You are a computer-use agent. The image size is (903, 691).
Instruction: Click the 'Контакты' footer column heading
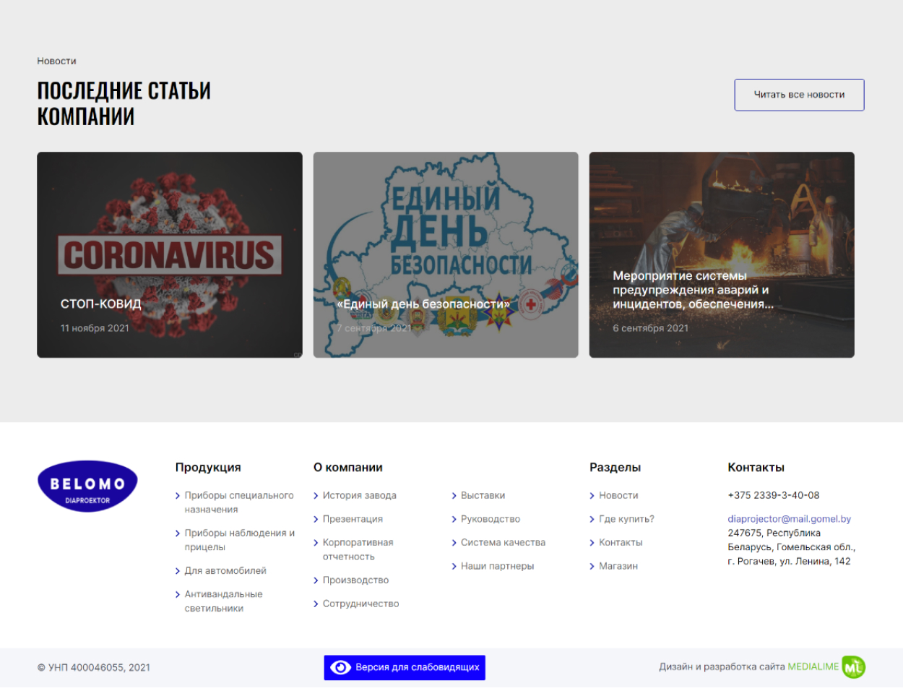coord(756,468)
